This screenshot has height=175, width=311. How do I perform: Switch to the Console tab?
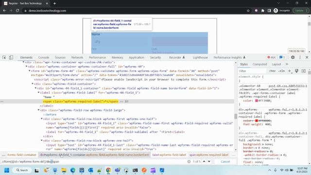(44, 57)
